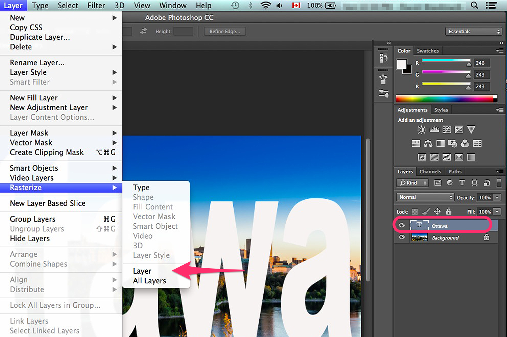Add a Levels adjustment
This screenshot has height=337, width=507.
[x=435, y=130]
